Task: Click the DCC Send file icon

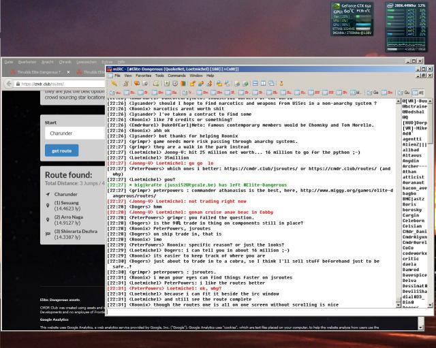Action: (192, 83)
